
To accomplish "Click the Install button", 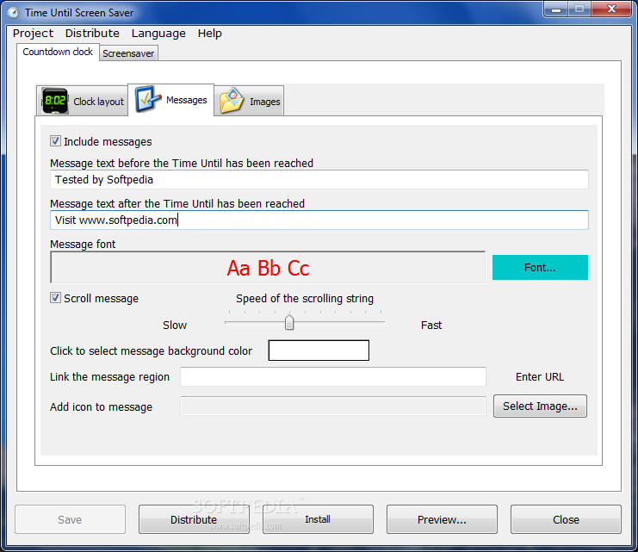I will 318,519.
